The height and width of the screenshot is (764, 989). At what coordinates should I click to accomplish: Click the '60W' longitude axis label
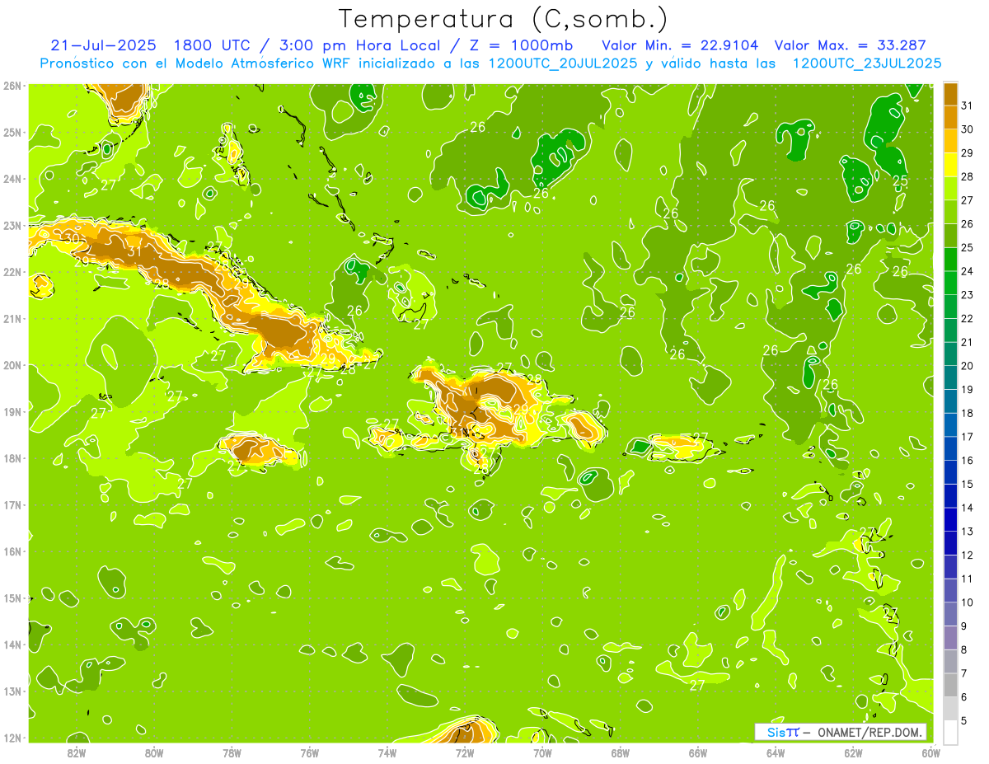tap(931, 752)
